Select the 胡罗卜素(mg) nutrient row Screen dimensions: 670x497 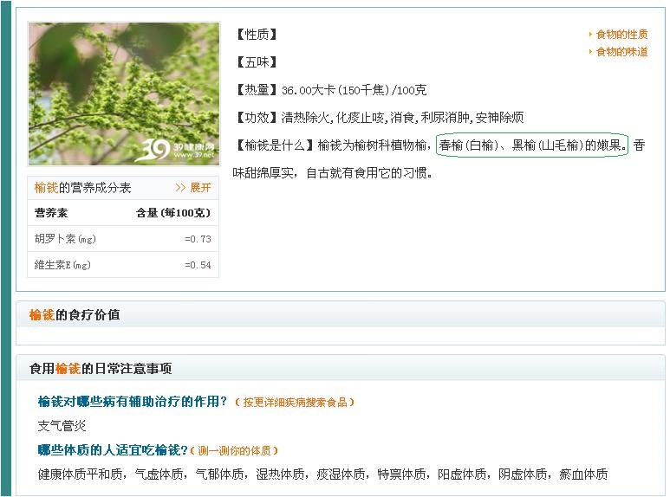tap(123, 239)
